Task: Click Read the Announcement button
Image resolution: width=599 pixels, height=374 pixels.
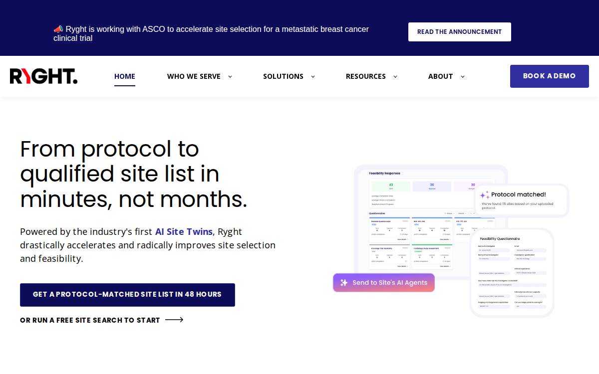Action: pos(460,32)
